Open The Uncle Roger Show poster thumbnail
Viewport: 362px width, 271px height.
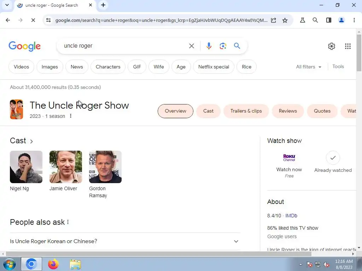pos(16,109)
